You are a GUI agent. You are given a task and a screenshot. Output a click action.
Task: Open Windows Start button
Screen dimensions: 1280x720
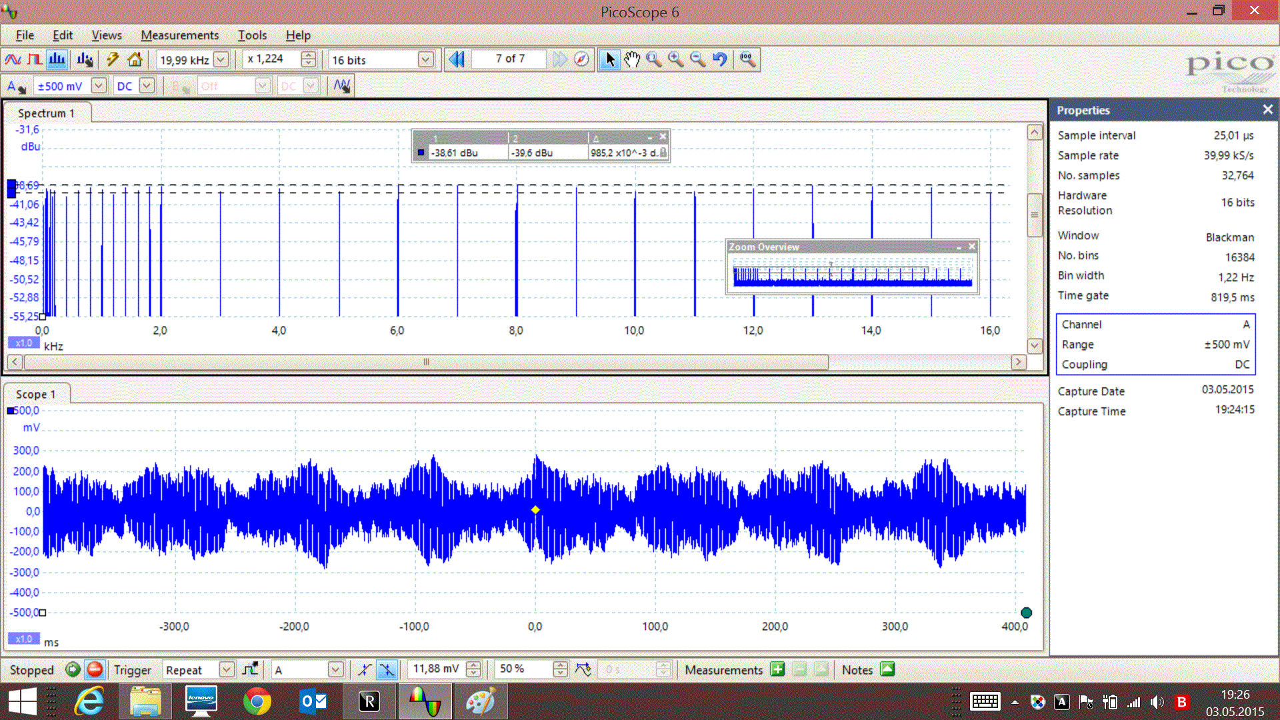(x=23, y=701)
